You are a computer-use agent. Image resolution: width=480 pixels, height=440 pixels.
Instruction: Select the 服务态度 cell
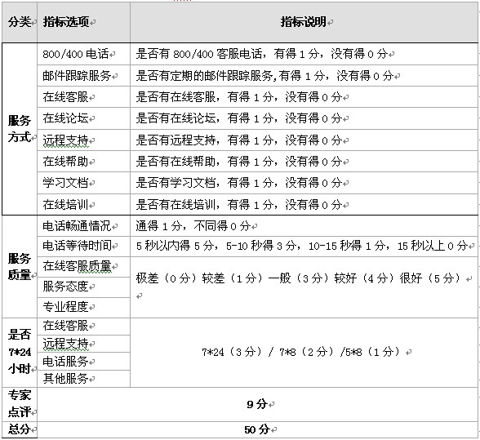point(83,287)
